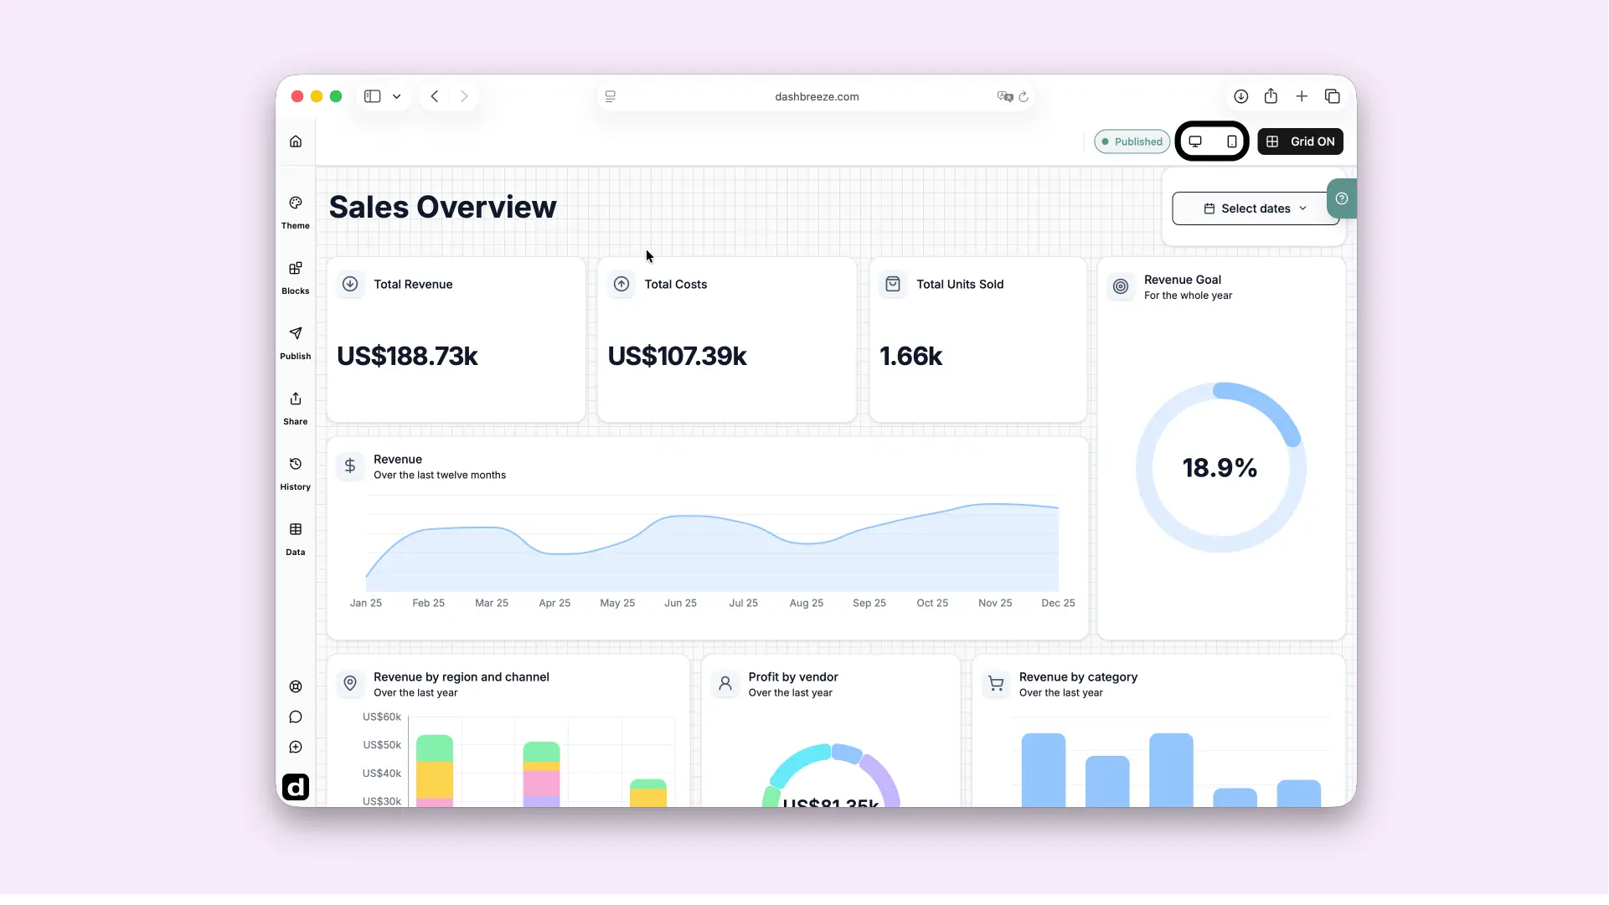Open the green help question-mark tab
This screenshot has height=905, width=1609.
1341,198
